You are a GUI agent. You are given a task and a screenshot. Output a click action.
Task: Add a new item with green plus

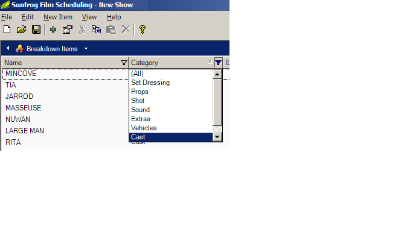(53, 30)
